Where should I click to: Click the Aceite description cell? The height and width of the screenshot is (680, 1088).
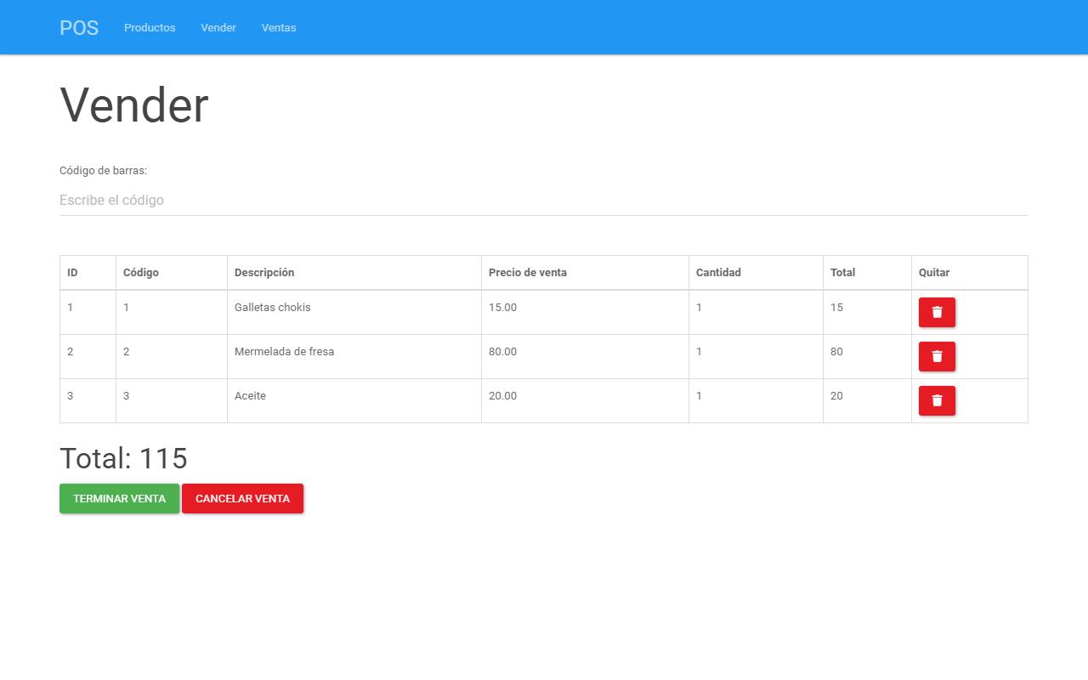pos(251,396)
